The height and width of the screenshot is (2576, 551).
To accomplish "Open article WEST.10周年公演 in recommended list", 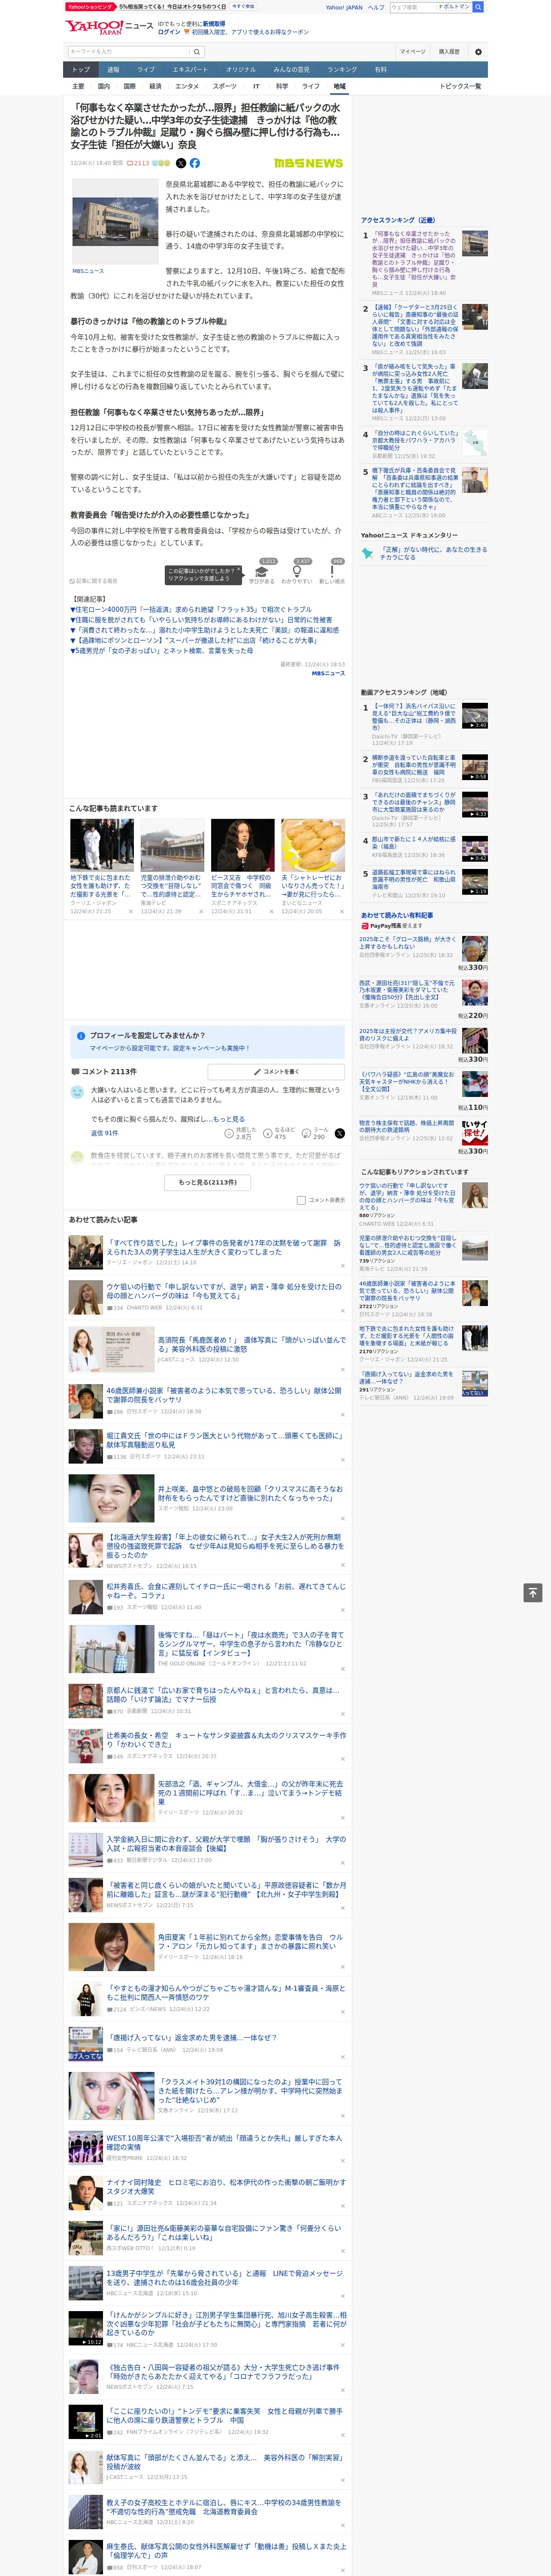I will (224, 2142).
